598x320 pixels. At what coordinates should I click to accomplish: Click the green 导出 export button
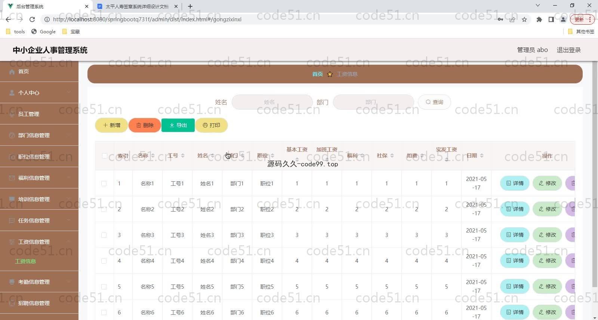tap(178, 125)
